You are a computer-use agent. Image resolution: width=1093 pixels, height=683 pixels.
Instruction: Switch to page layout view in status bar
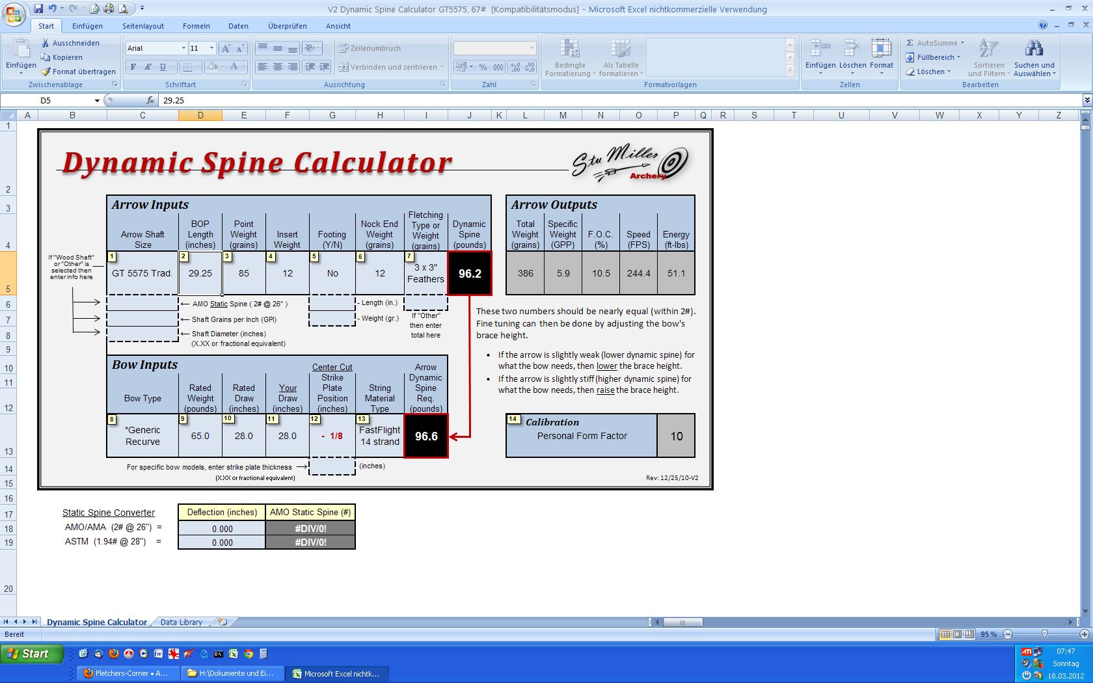point(958,634)
